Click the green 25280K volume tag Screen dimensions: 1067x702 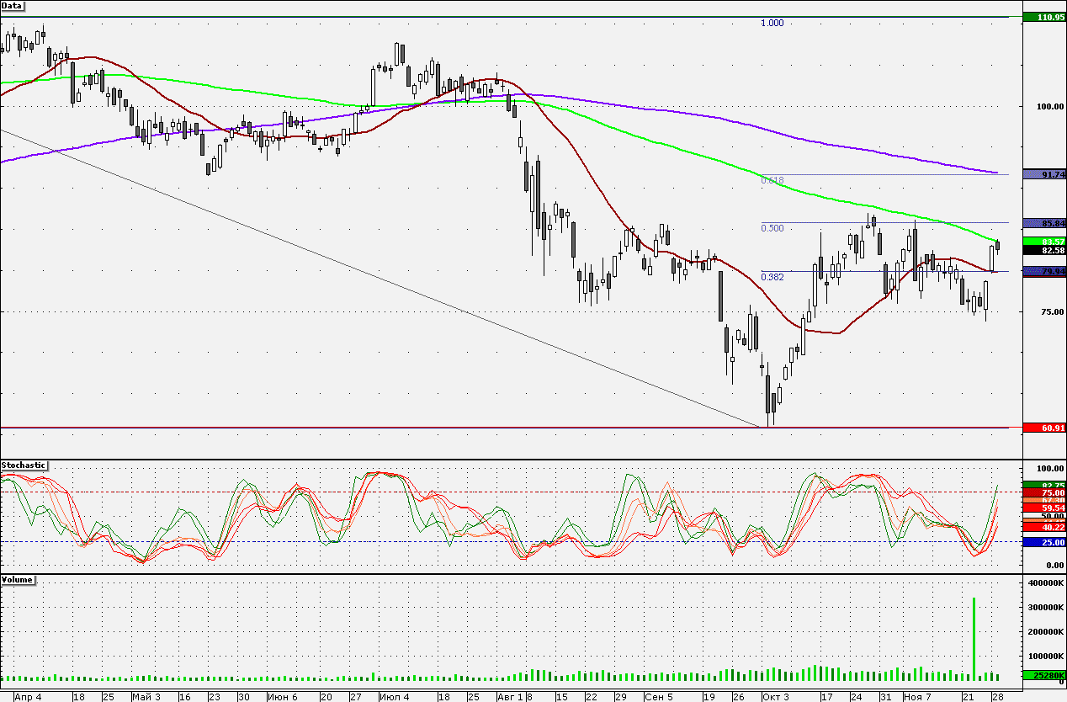1043,675
